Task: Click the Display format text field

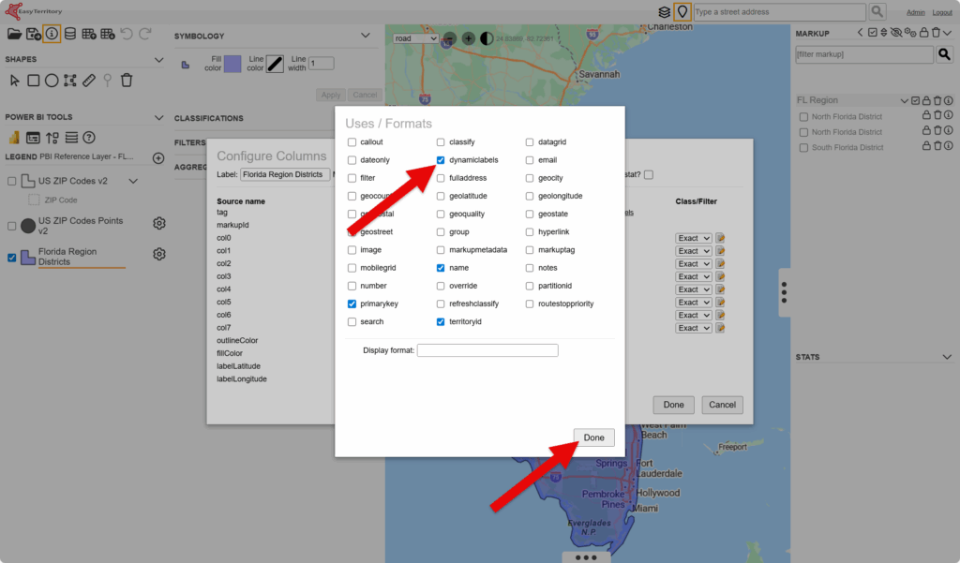Action: click(x=487, y=350)
